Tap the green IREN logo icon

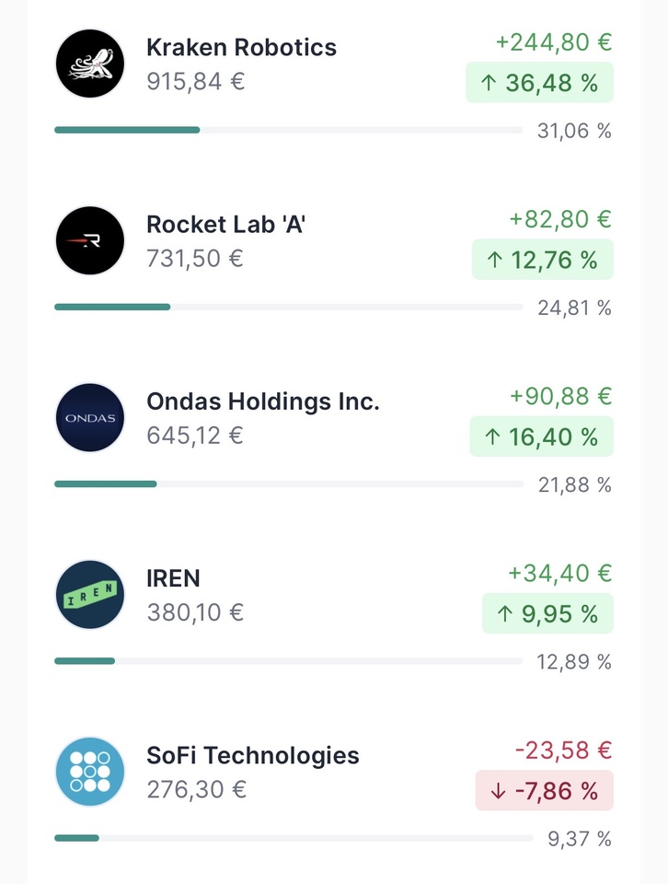89,594
